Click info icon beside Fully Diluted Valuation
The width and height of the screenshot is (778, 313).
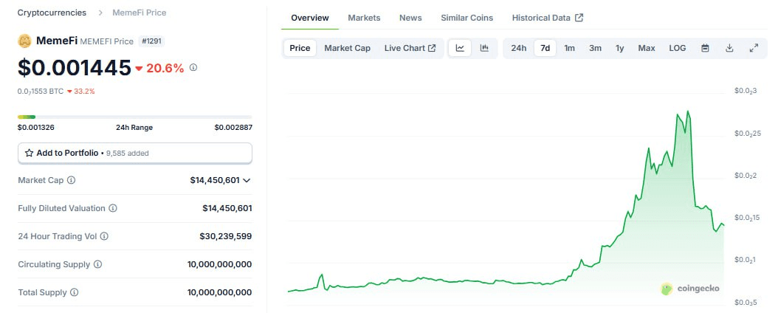[113, 208]
